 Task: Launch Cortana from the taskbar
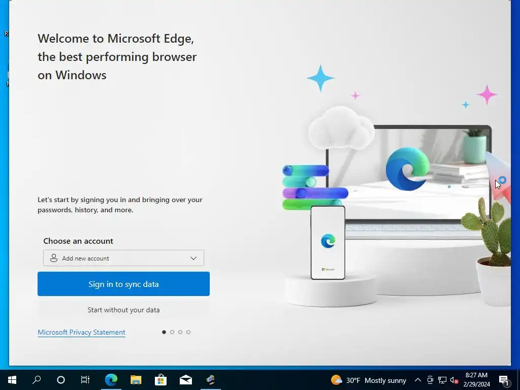pos(61,380)
